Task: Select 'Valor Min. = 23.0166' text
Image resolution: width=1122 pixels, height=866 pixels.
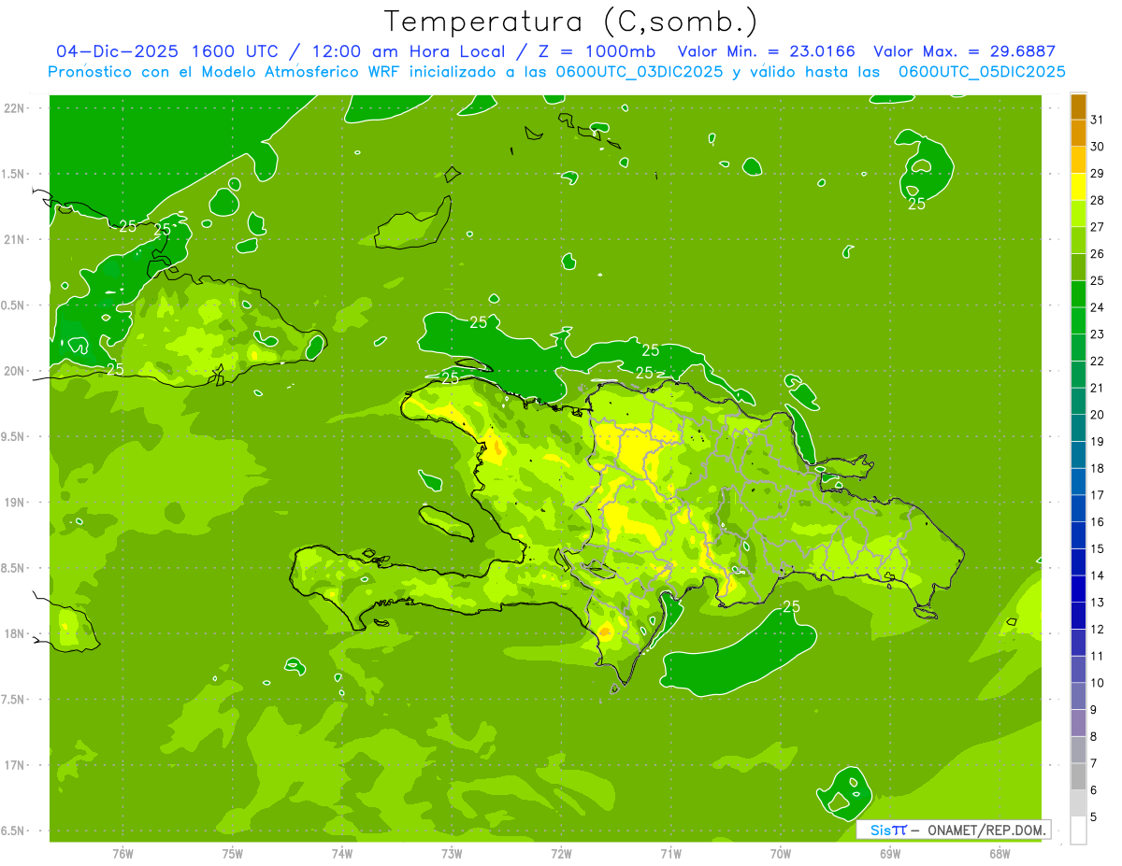Action: [766, 51]
